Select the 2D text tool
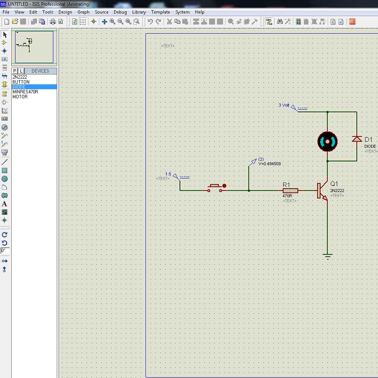 tap(5, 204)
